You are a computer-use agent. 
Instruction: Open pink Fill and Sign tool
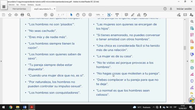pos(192,74)
